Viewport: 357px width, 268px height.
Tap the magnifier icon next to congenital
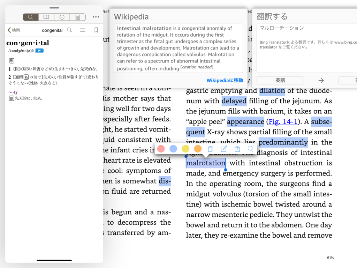69,30
